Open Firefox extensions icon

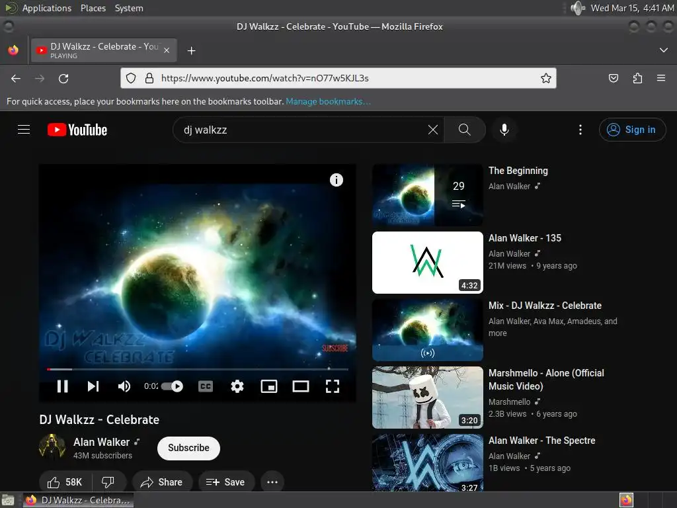pos(637,78)
